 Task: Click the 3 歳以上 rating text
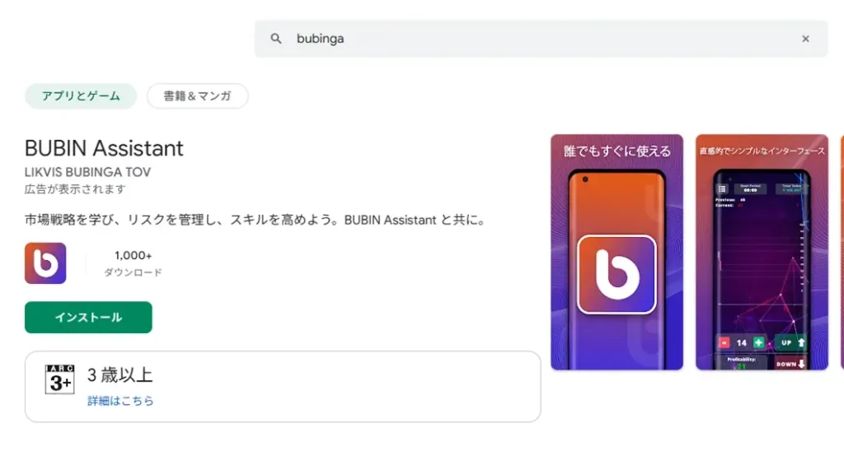click(x=120, y=375)
